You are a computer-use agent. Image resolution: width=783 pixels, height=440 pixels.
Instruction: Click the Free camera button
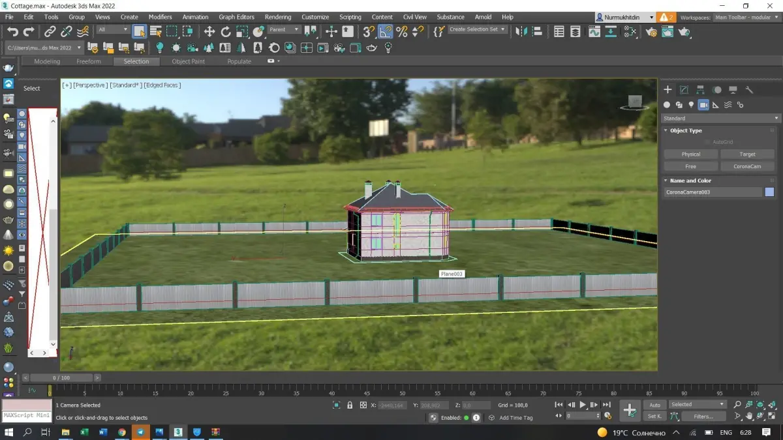[691, 166]
